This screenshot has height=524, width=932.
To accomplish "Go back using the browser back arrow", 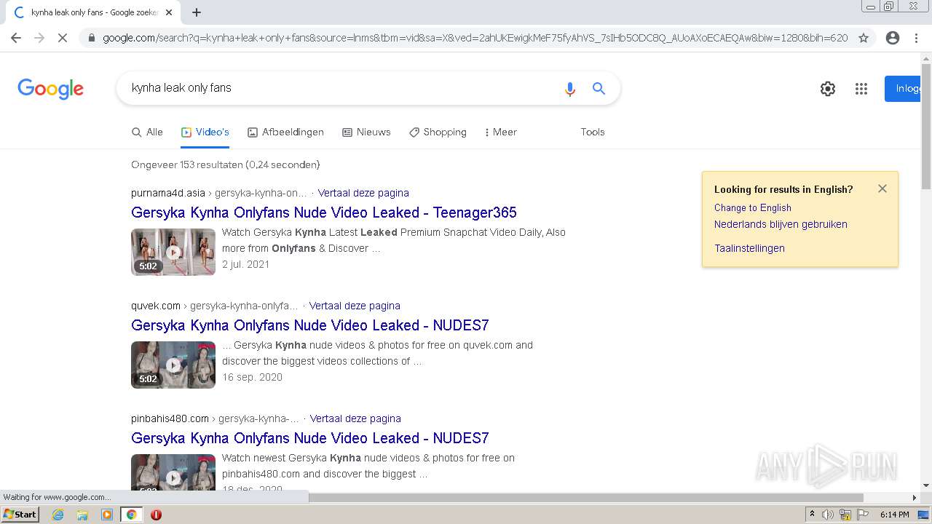I will point(16,38).
